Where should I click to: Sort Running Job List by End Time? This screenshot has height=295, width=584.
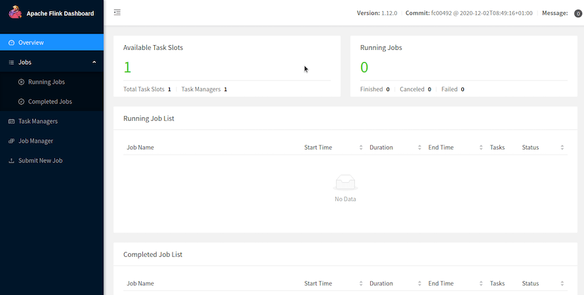pos(481,147)
